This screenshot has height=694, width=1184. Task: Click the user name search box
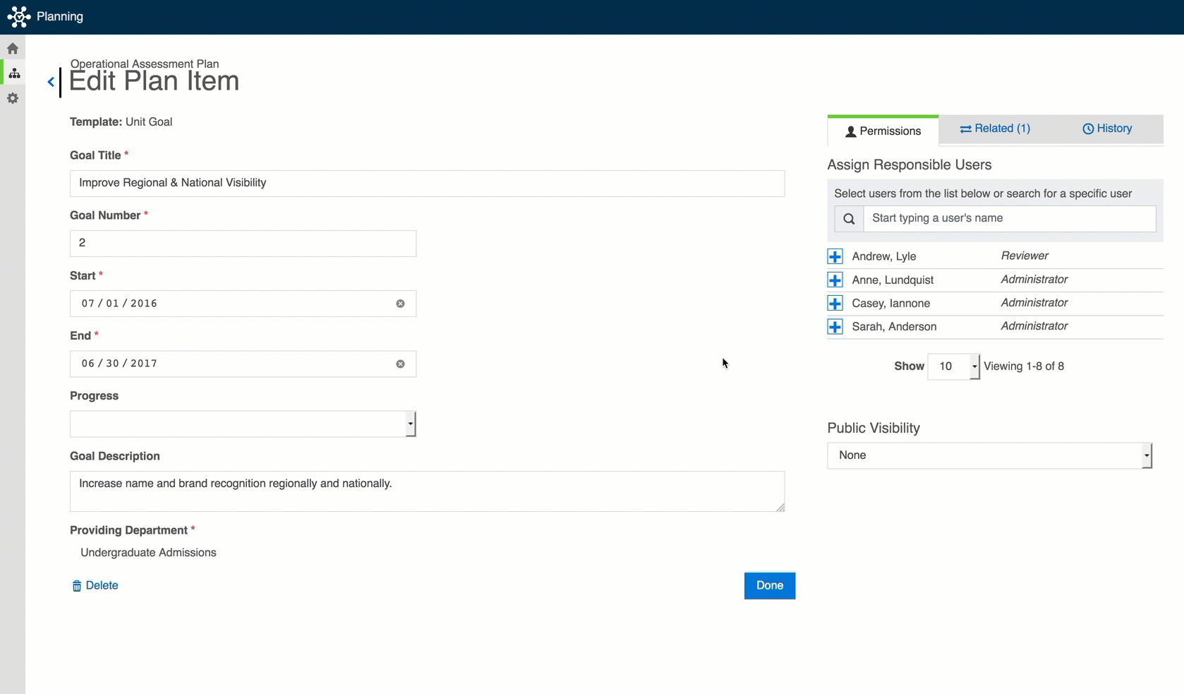point(1010,219)
